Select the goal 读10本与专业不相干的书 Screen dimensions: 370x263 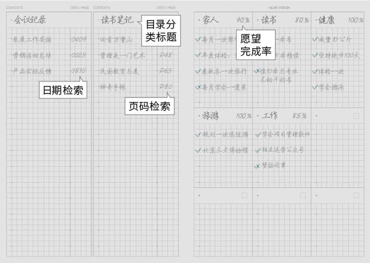[x=279, y=75]
